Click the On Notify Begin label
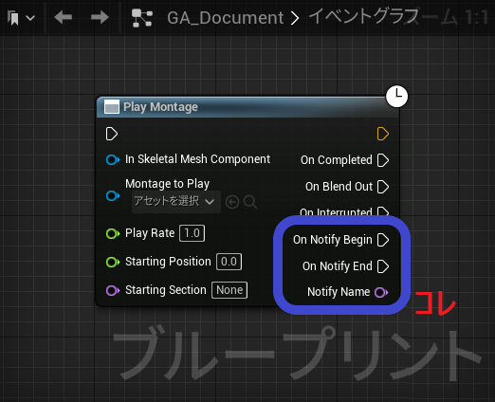495x402 pixels. pos(333,240)
